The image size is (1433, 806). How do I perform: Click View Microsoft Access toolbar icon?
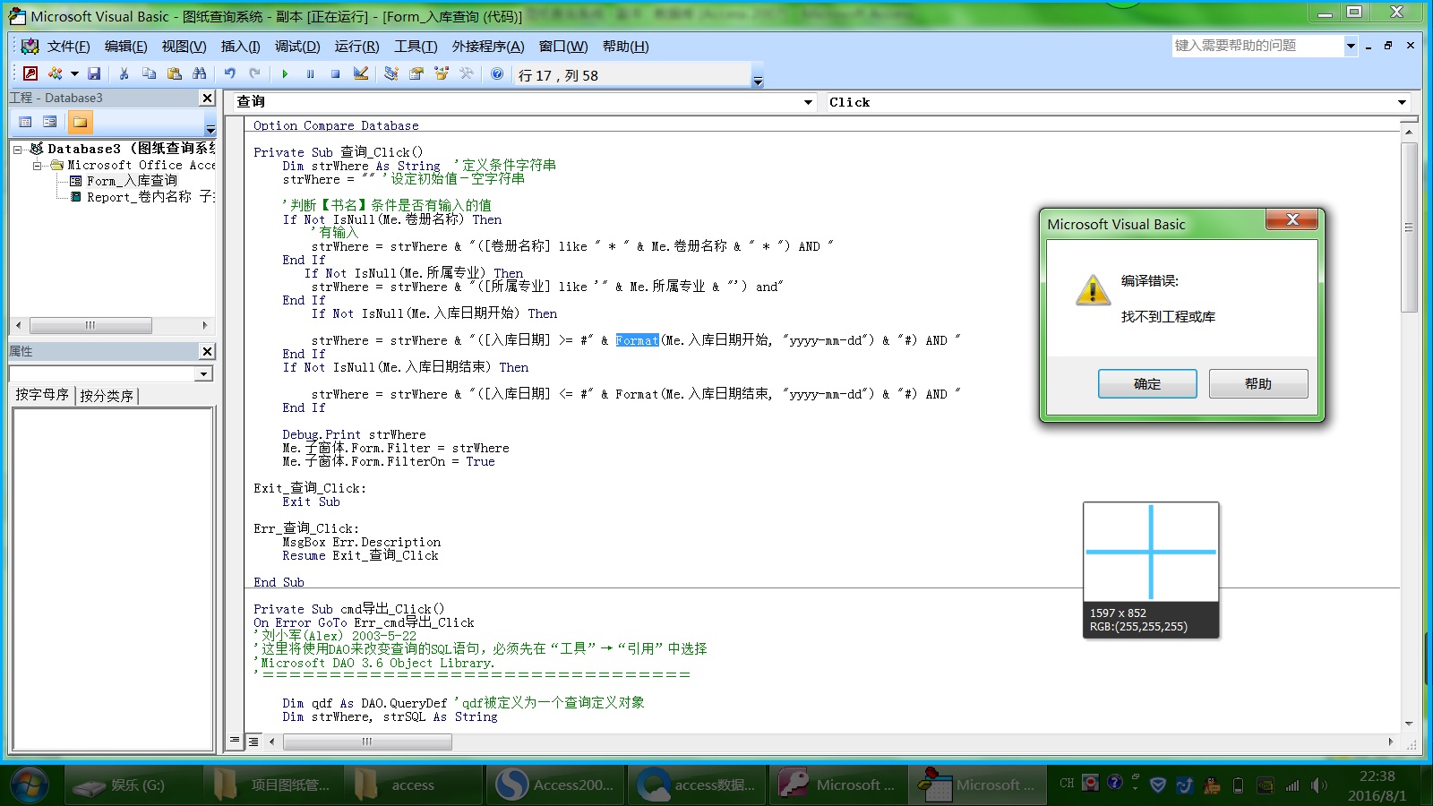(x=30, y=73)
